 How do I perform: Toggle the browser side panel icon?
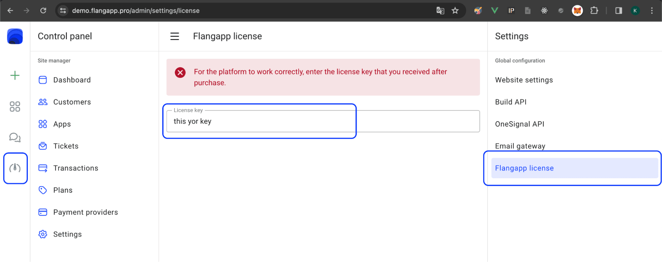(x=618, y=11)
